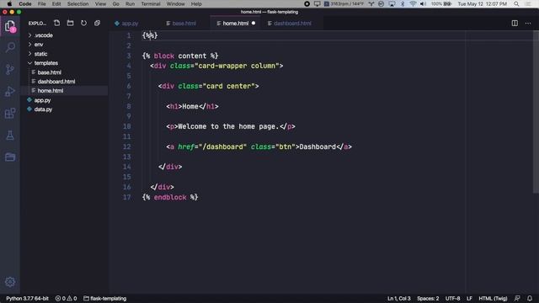
Task: Change indentation via Spaces: 2
Action: tap(428, 299)
